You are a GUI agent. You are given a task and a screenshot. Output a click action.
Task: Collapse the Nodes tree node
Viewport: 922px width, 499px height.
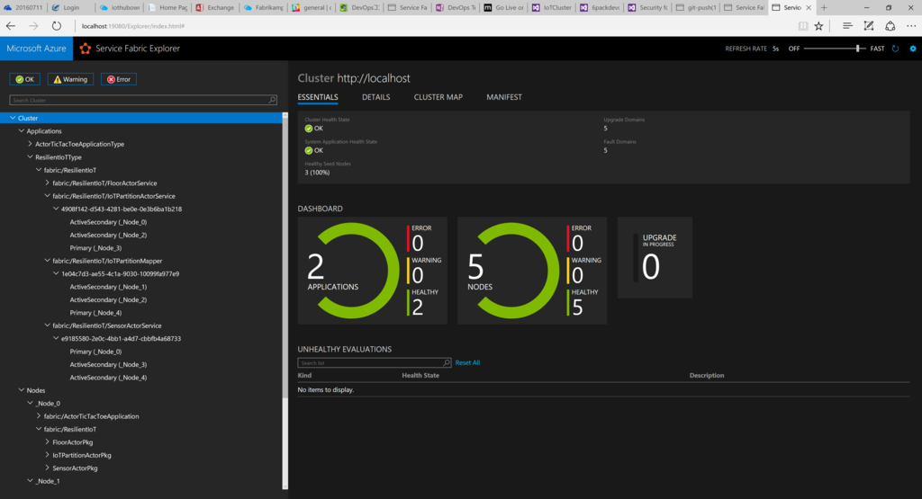tap(22, 390)
